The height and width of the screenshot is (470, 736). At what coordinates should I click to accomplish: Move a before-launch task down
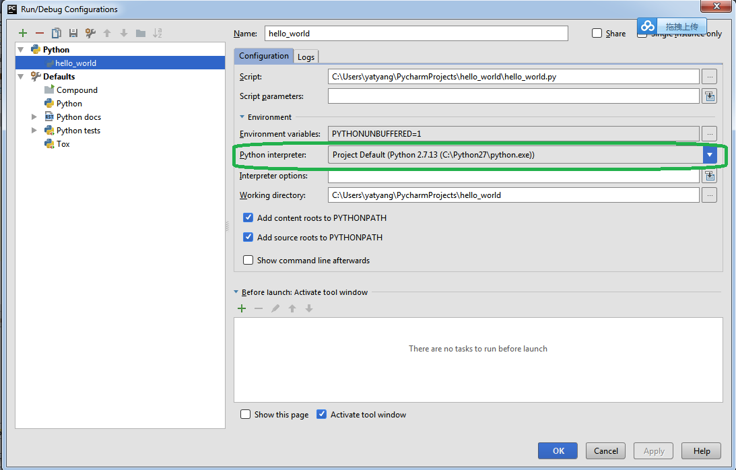pyautogui.click(x=309, y=308)
